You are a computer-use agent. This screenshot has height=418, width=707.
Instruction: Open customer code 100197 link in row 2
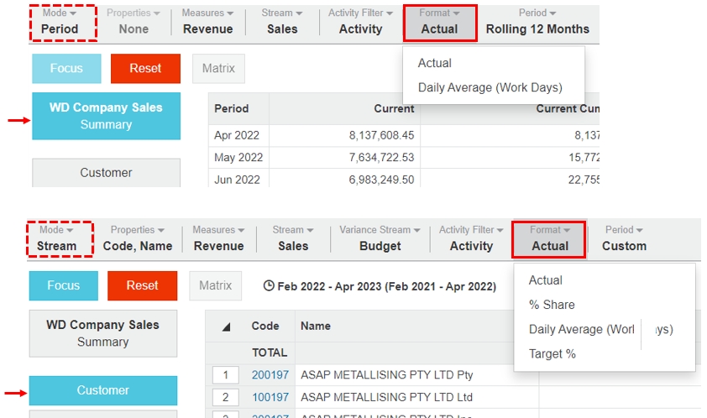(x=270, y=397)
